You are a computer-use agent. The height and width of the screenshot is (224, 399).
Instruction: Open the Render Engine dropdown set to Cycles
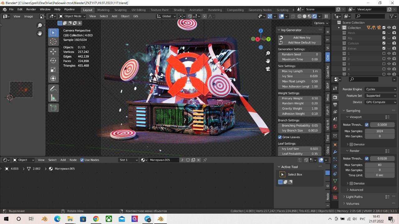(x=381, y=89)
